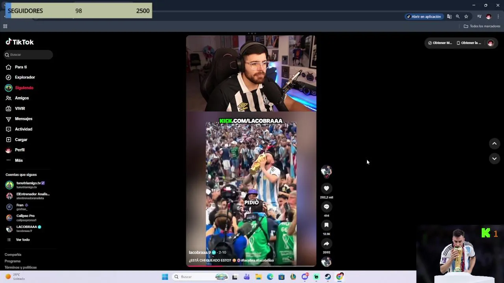504x283 pixels.
Task: Open Todos los marcadores folder
Action: tap(482, 26)
